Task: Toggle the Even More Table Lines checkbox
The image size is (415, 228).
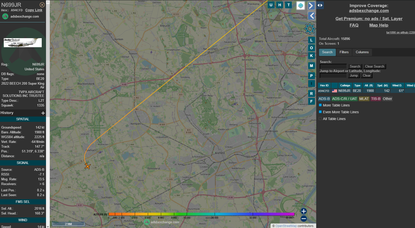Action: tap(320, 112)
